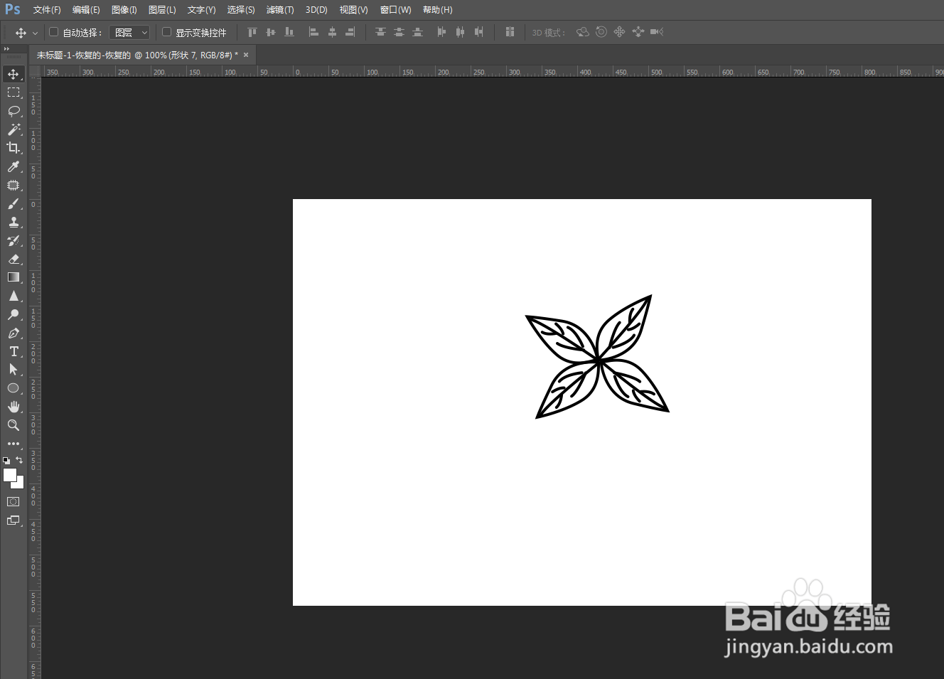
Task: Enable the 自动选择 checkbox
Action: click(x=53, y=32)
